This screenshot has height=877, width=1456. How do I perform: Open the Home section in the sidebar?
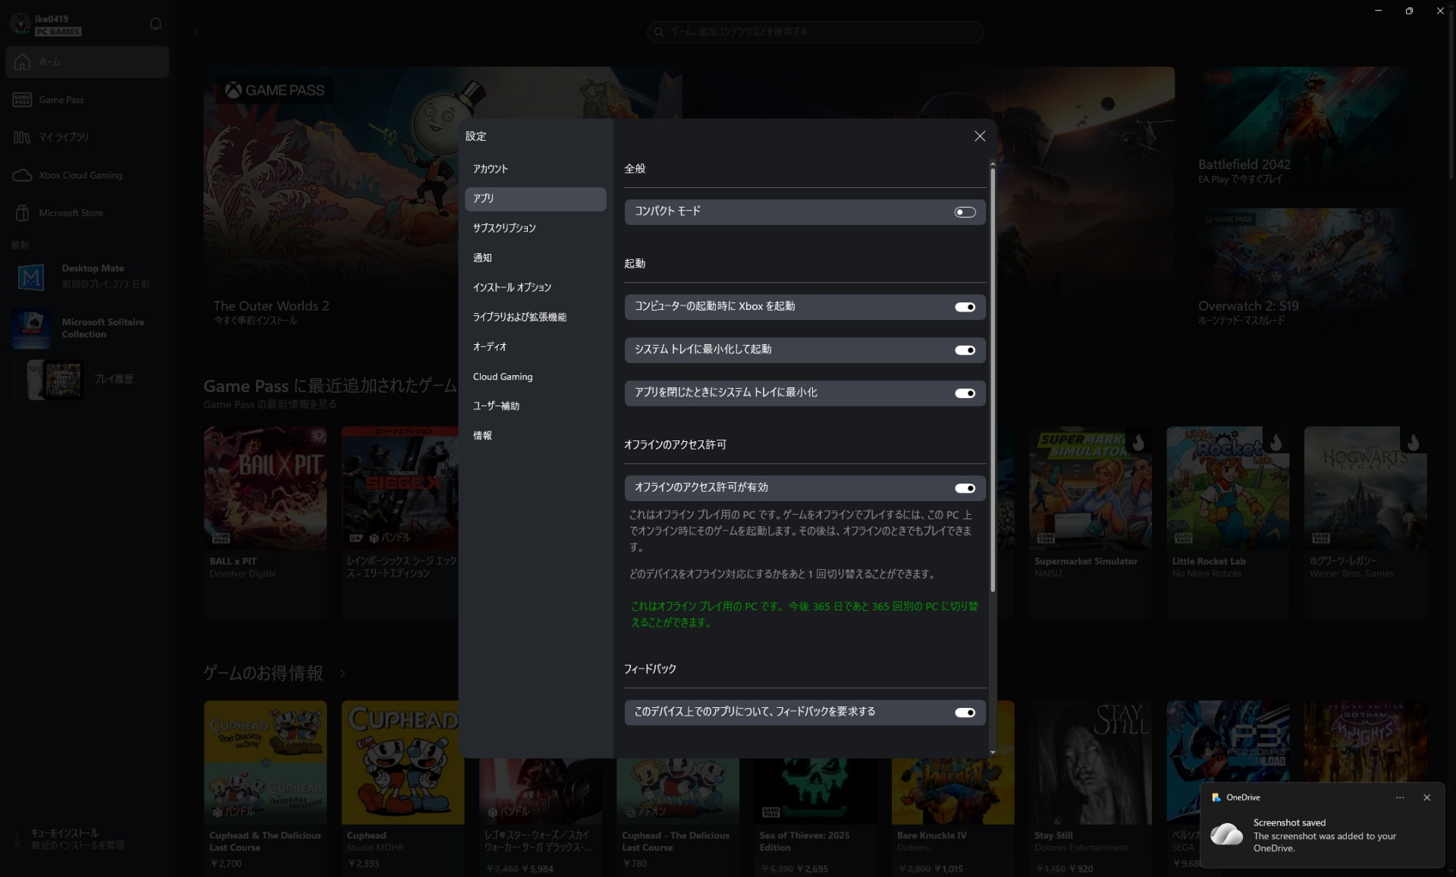pyautogui.click(x=49, y=61)
